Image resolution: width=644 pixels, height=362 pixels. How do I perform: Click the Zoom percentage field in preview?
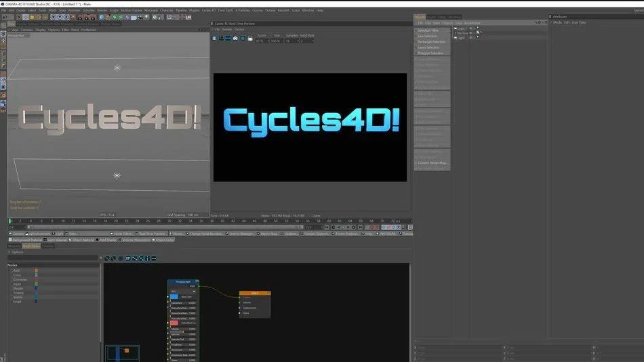[x=262, y=41]
